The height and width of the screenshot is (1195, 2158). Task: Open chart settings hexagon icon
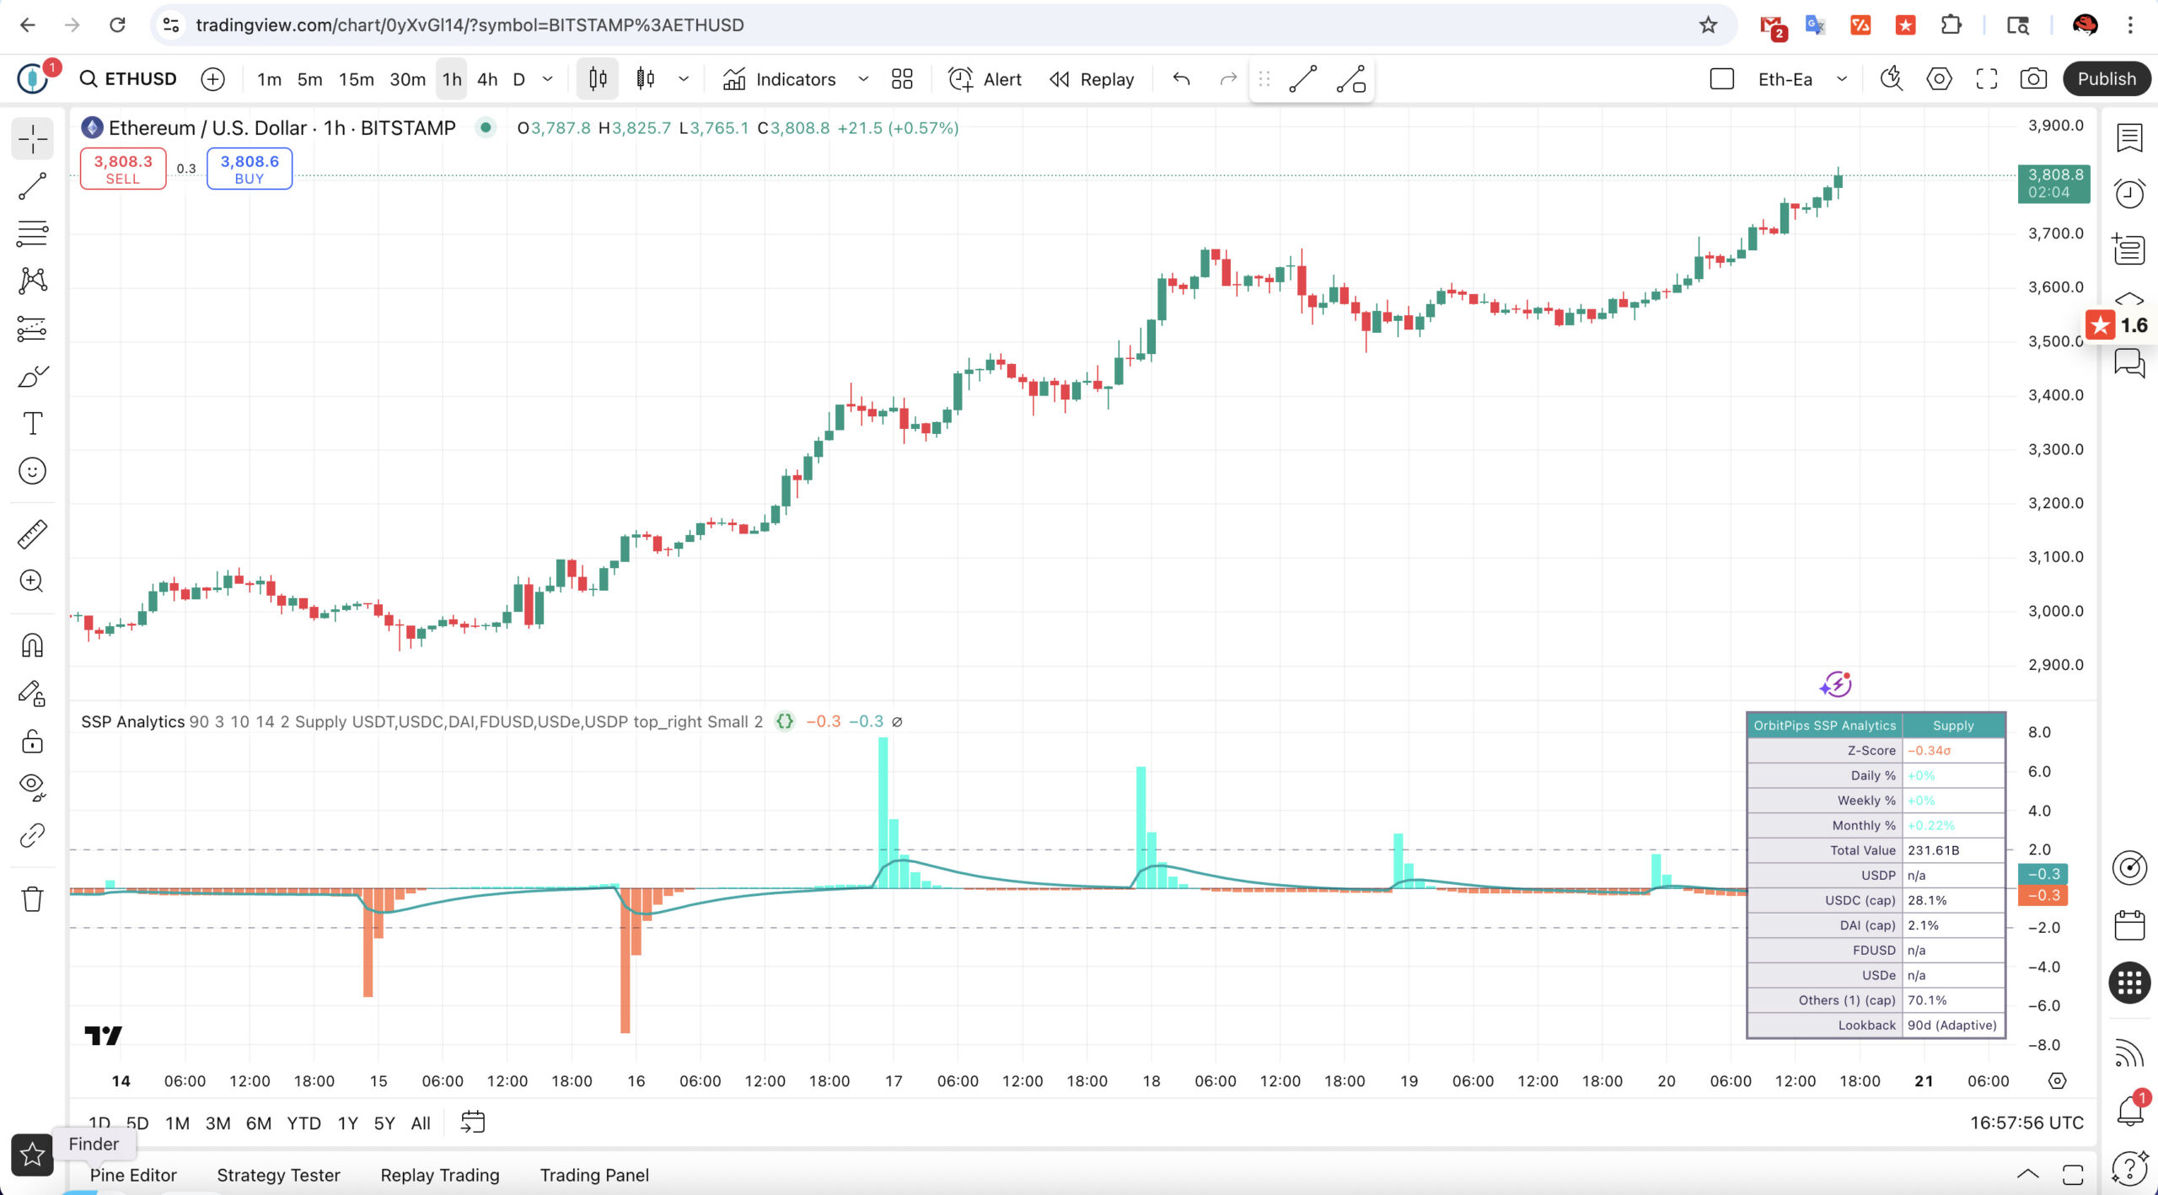(x=1939, y=79)
